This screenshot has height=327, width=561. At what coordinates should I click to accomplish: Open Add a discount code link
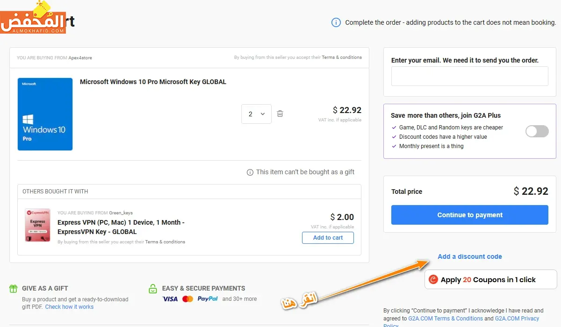469,256
